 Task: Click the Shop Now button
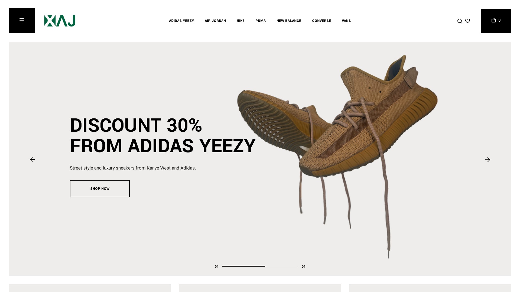point(100,189)
